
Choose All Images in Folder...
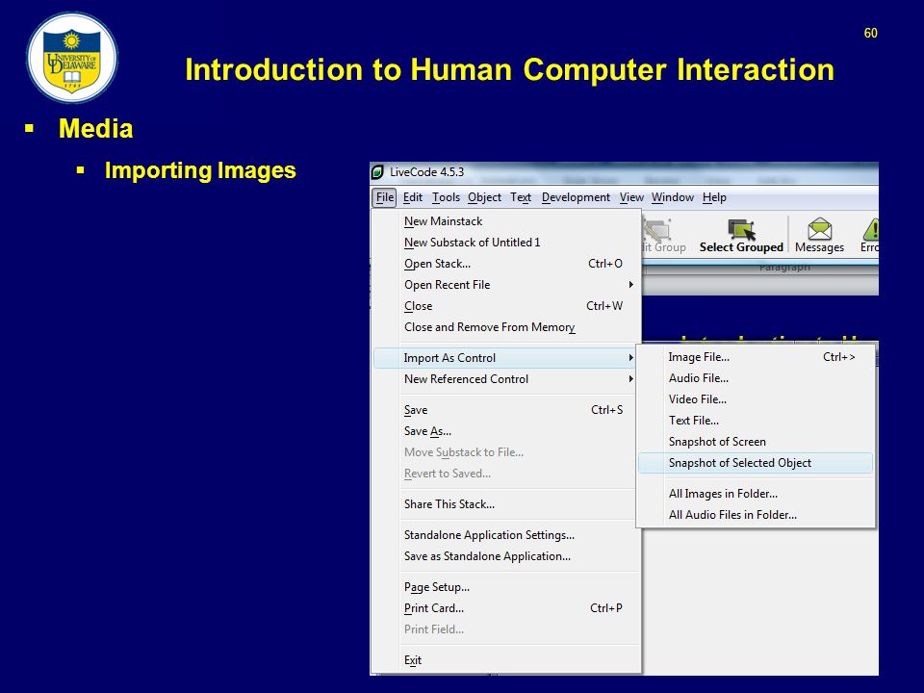pos(756,494)
